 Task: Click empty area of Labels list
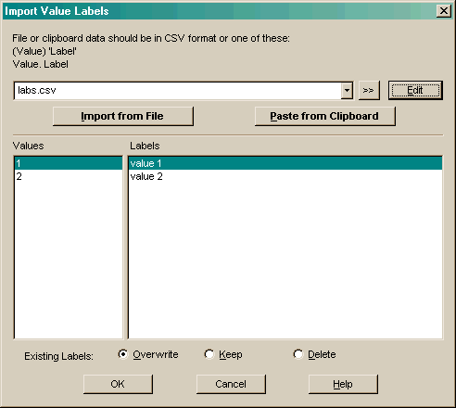click(x=285, y=260)
